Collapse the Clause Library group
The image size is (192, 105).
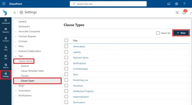(x=16, y=61)
